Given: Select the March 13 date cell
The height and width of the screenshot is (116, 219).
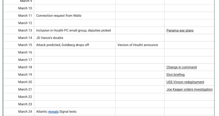Looking at the screenshot, I should (x=19, y=30).
